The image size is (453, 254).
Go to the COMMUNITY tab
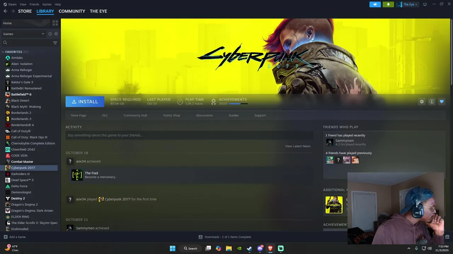72,11
